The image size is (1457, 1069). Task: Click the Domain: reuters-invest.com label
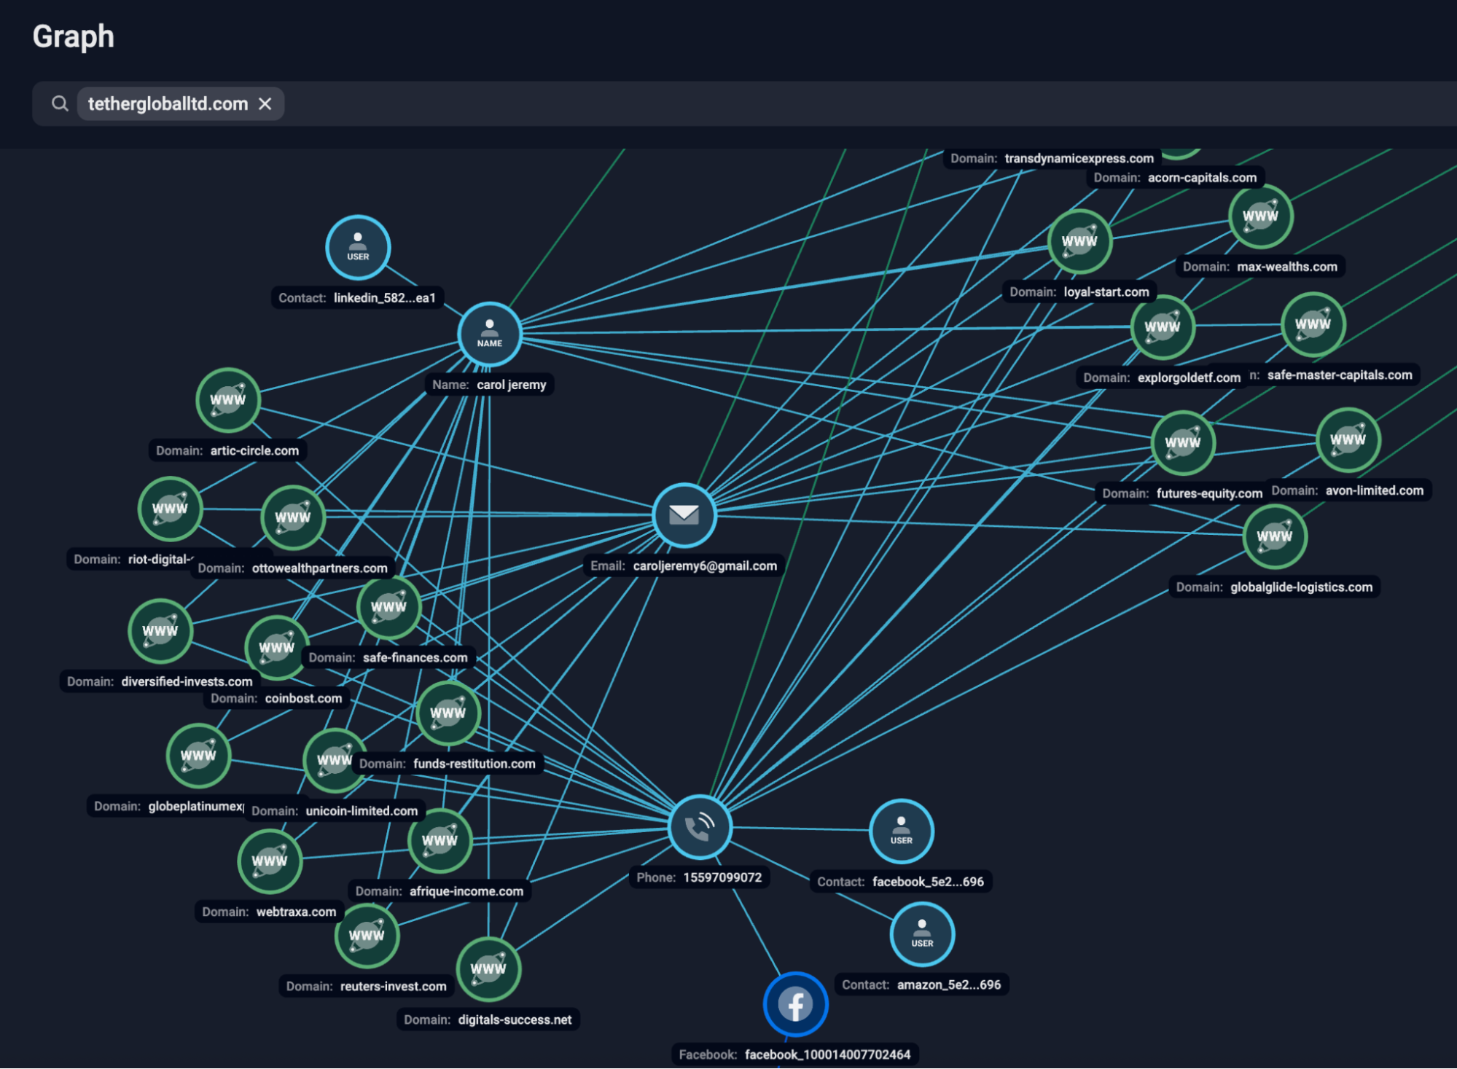[366, 987]
